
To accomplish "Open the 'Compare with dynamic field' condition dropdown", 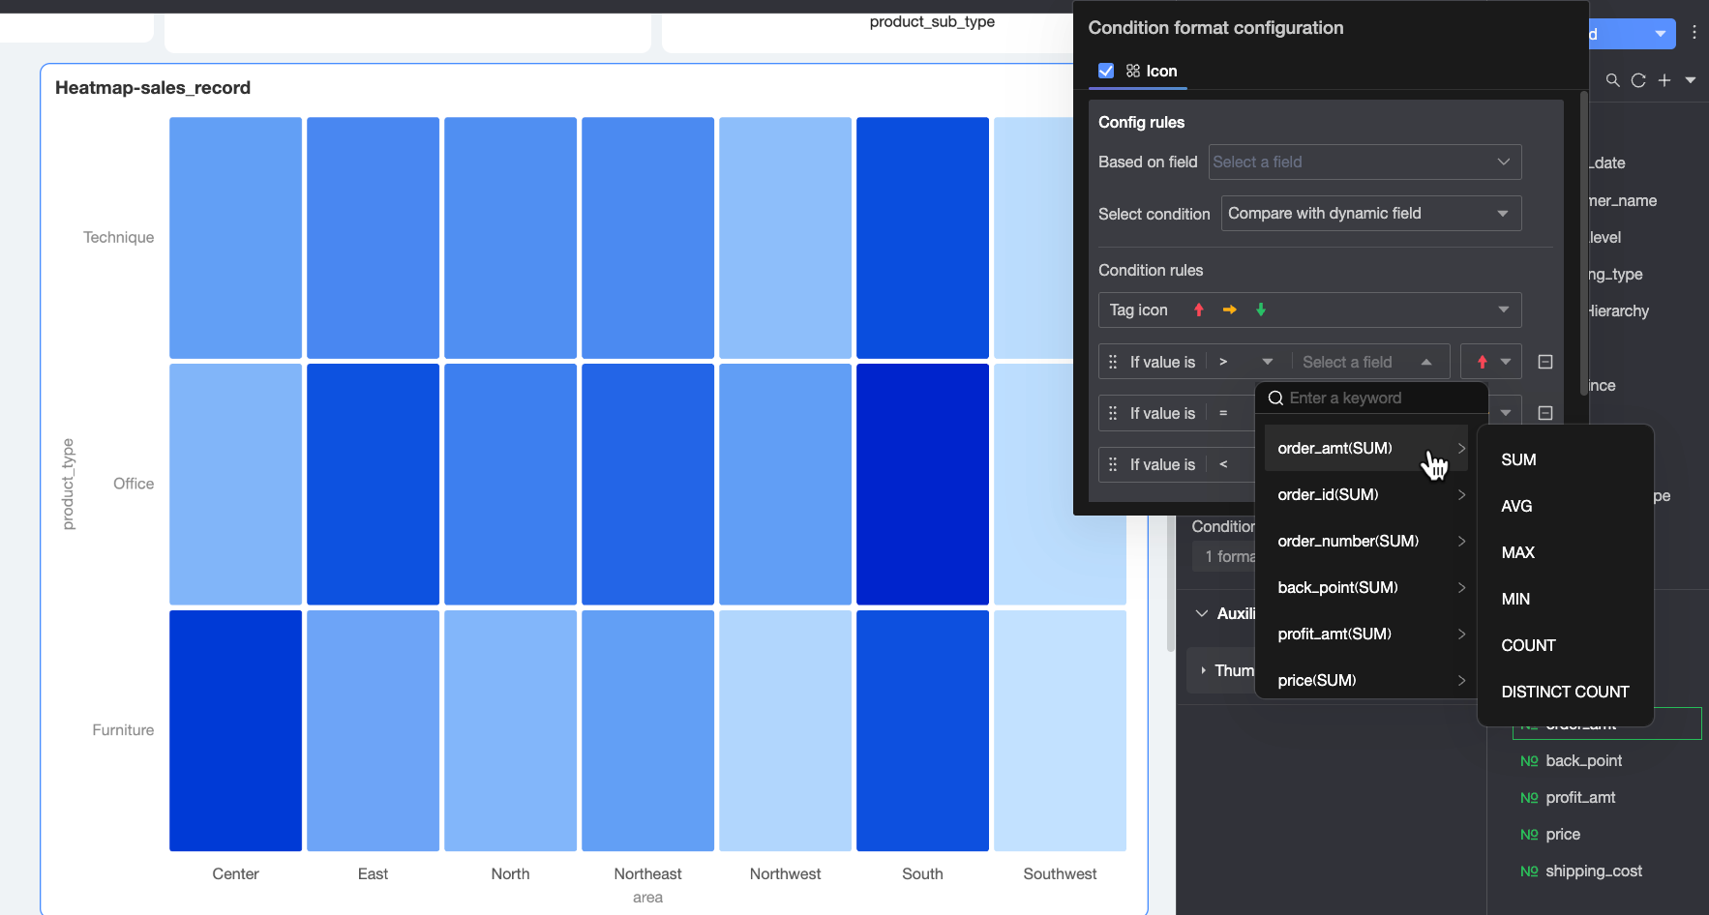I will [1371, 214].
